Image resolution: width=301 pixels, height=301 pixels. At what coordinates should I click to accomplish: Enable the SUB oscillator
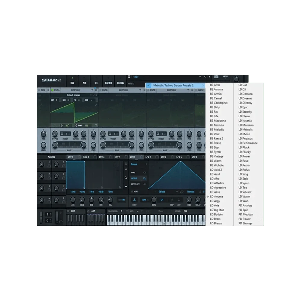(39, 90)
